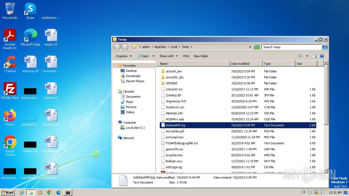Viewport: 349px width, 196px height.
Task: Sort by Date modified column
Action: point(246,64)
